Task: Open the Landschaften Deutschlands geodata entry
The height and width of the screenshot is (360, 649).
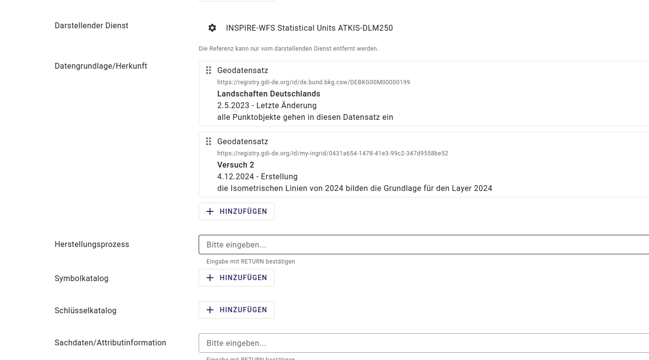Action: point(269,94)
